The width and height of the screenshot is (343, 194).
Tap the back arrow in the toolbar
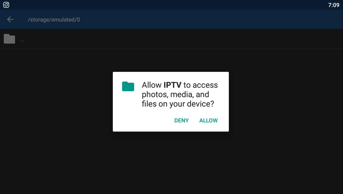[x=10, y=19]
